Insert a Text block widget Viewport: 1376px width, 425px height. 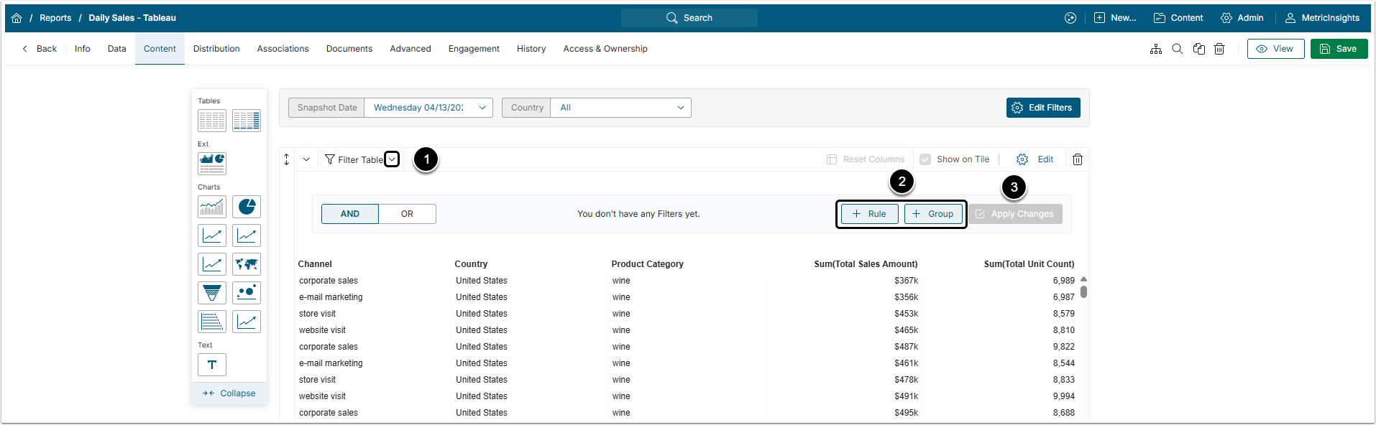tap(212, 365)
